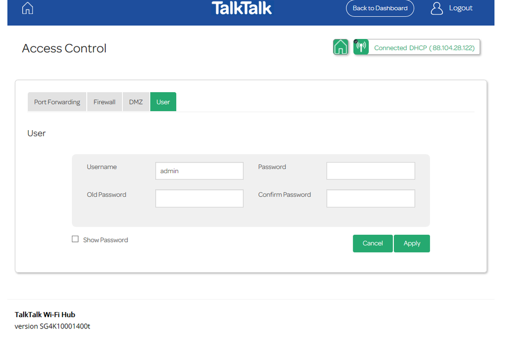Select the DMZ tab

(x=136, y=102)
